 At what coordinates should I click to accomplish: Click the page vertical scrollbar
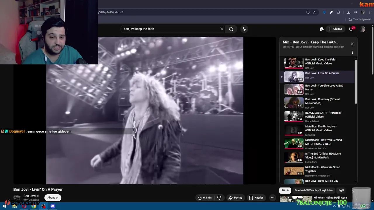[372, 50]
